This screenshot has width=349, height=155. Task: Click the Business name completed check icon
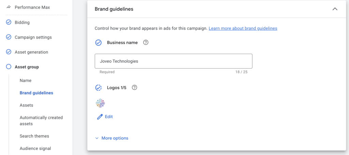click(98, 43)
